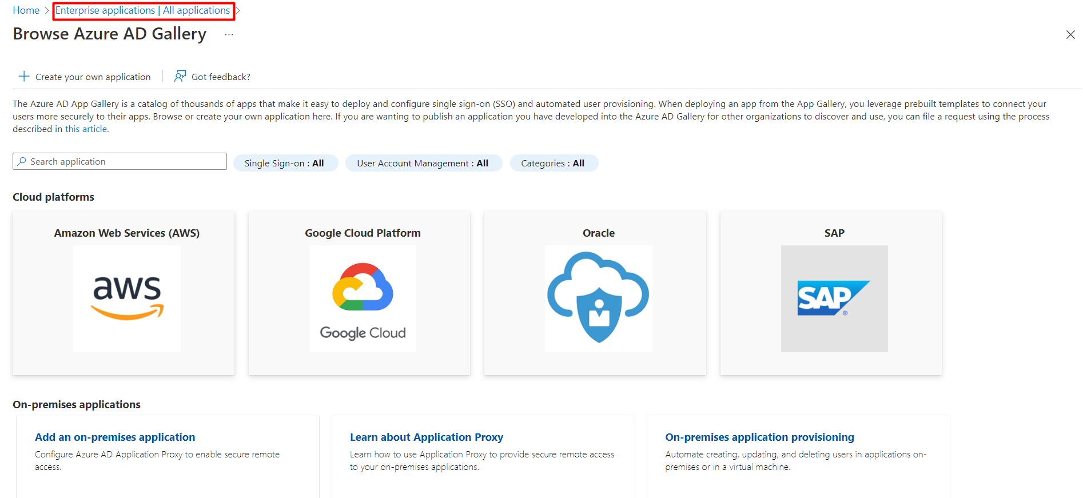Image resolution: width=1083 pixels, height=498 pixels.
Task: Select the SAP logo image
Action: 834,298
